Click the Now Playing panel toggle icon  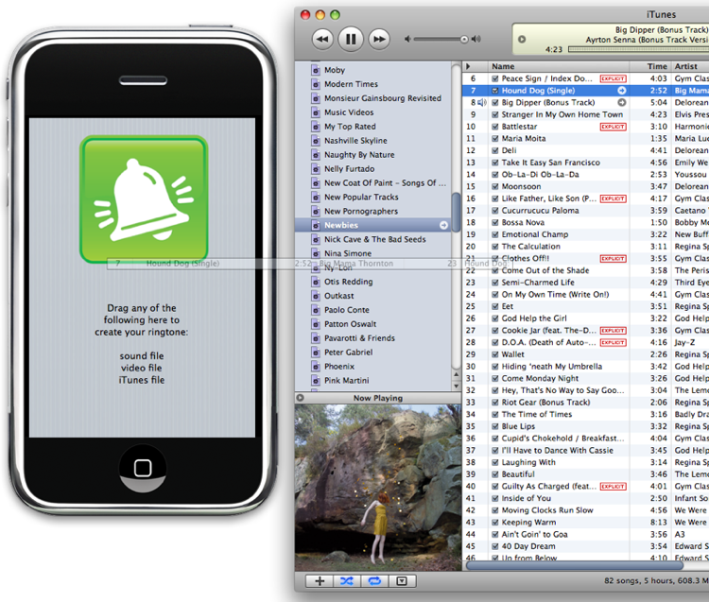point(300,398)
